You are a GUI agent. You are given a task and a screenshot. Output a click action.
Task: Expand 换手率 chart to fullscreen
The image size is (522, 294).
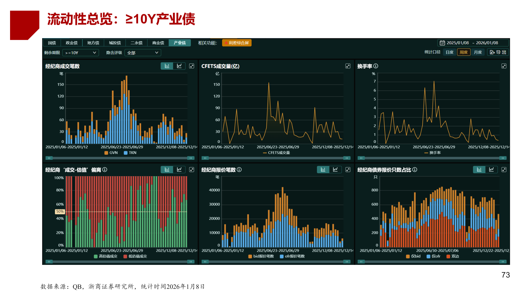coord(504,66)
